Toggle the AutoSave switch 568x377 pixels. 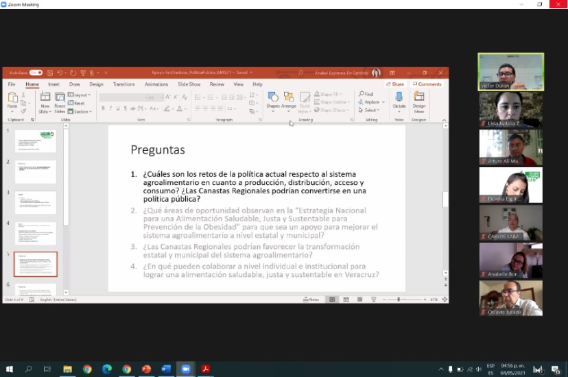pos(36,73)
